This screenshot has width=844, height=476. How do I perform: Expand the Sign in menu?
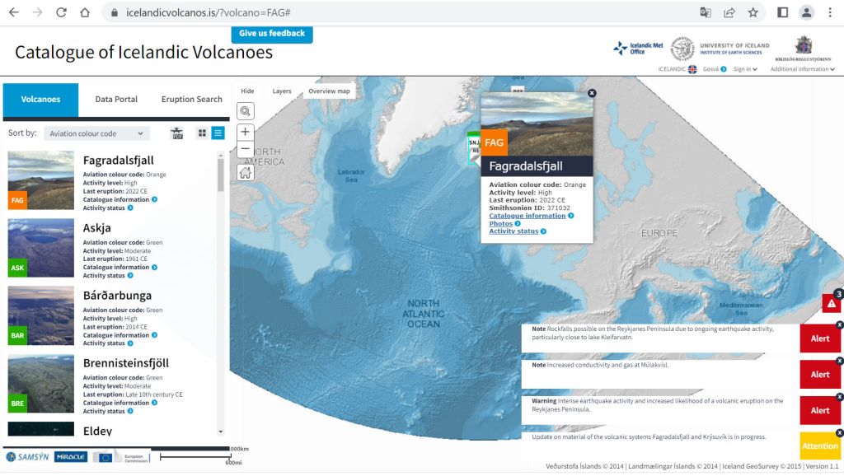pyautogui.click(x=744, y=69)
